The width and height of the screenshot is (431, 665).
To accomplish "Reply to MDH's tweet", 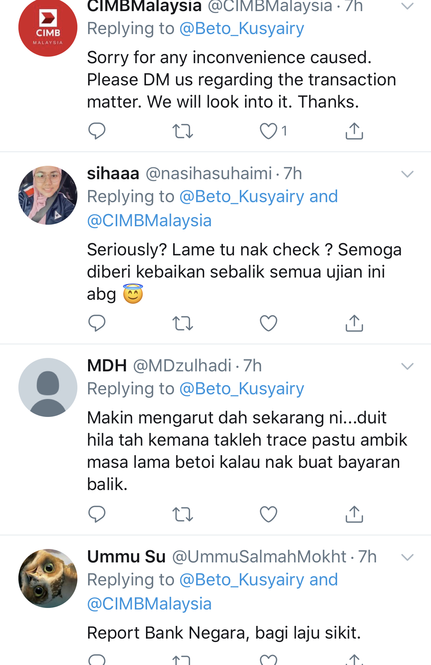I will [x=97, y=514].
